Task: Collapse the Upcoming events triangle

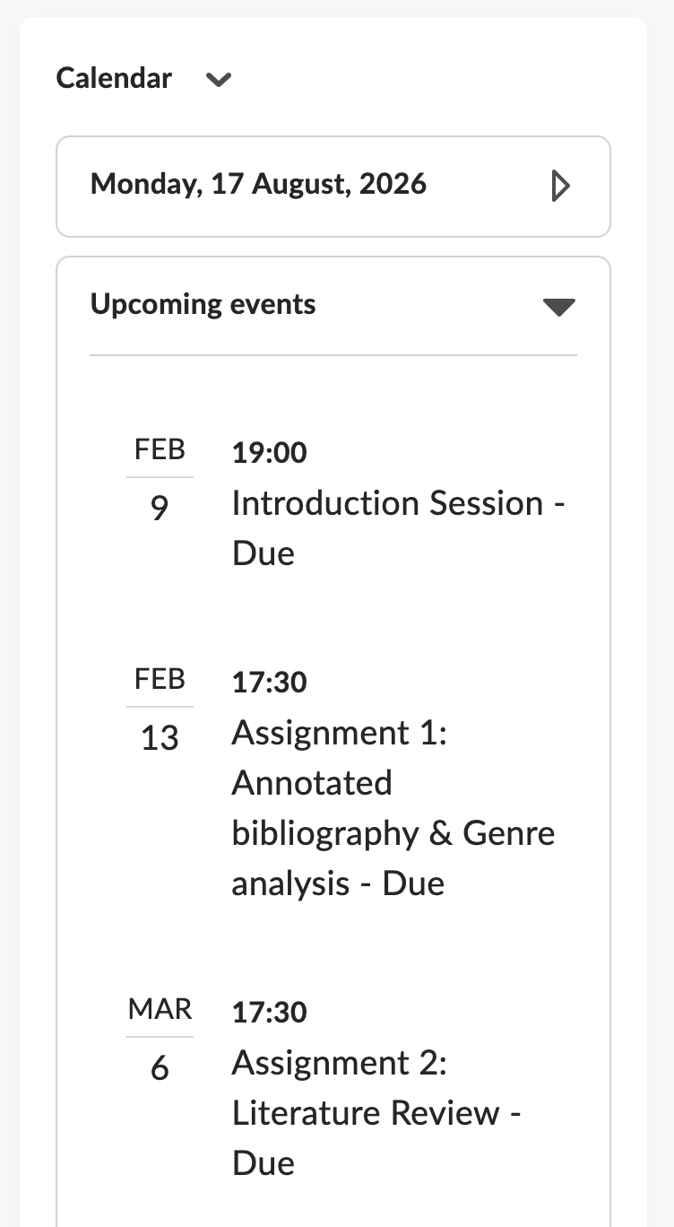Action: (559, 307)
